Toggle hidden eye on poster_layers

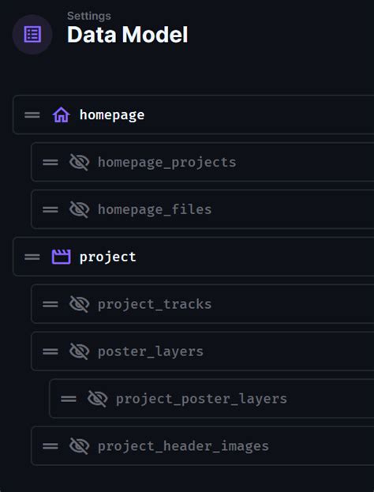[x=80, y=351]
